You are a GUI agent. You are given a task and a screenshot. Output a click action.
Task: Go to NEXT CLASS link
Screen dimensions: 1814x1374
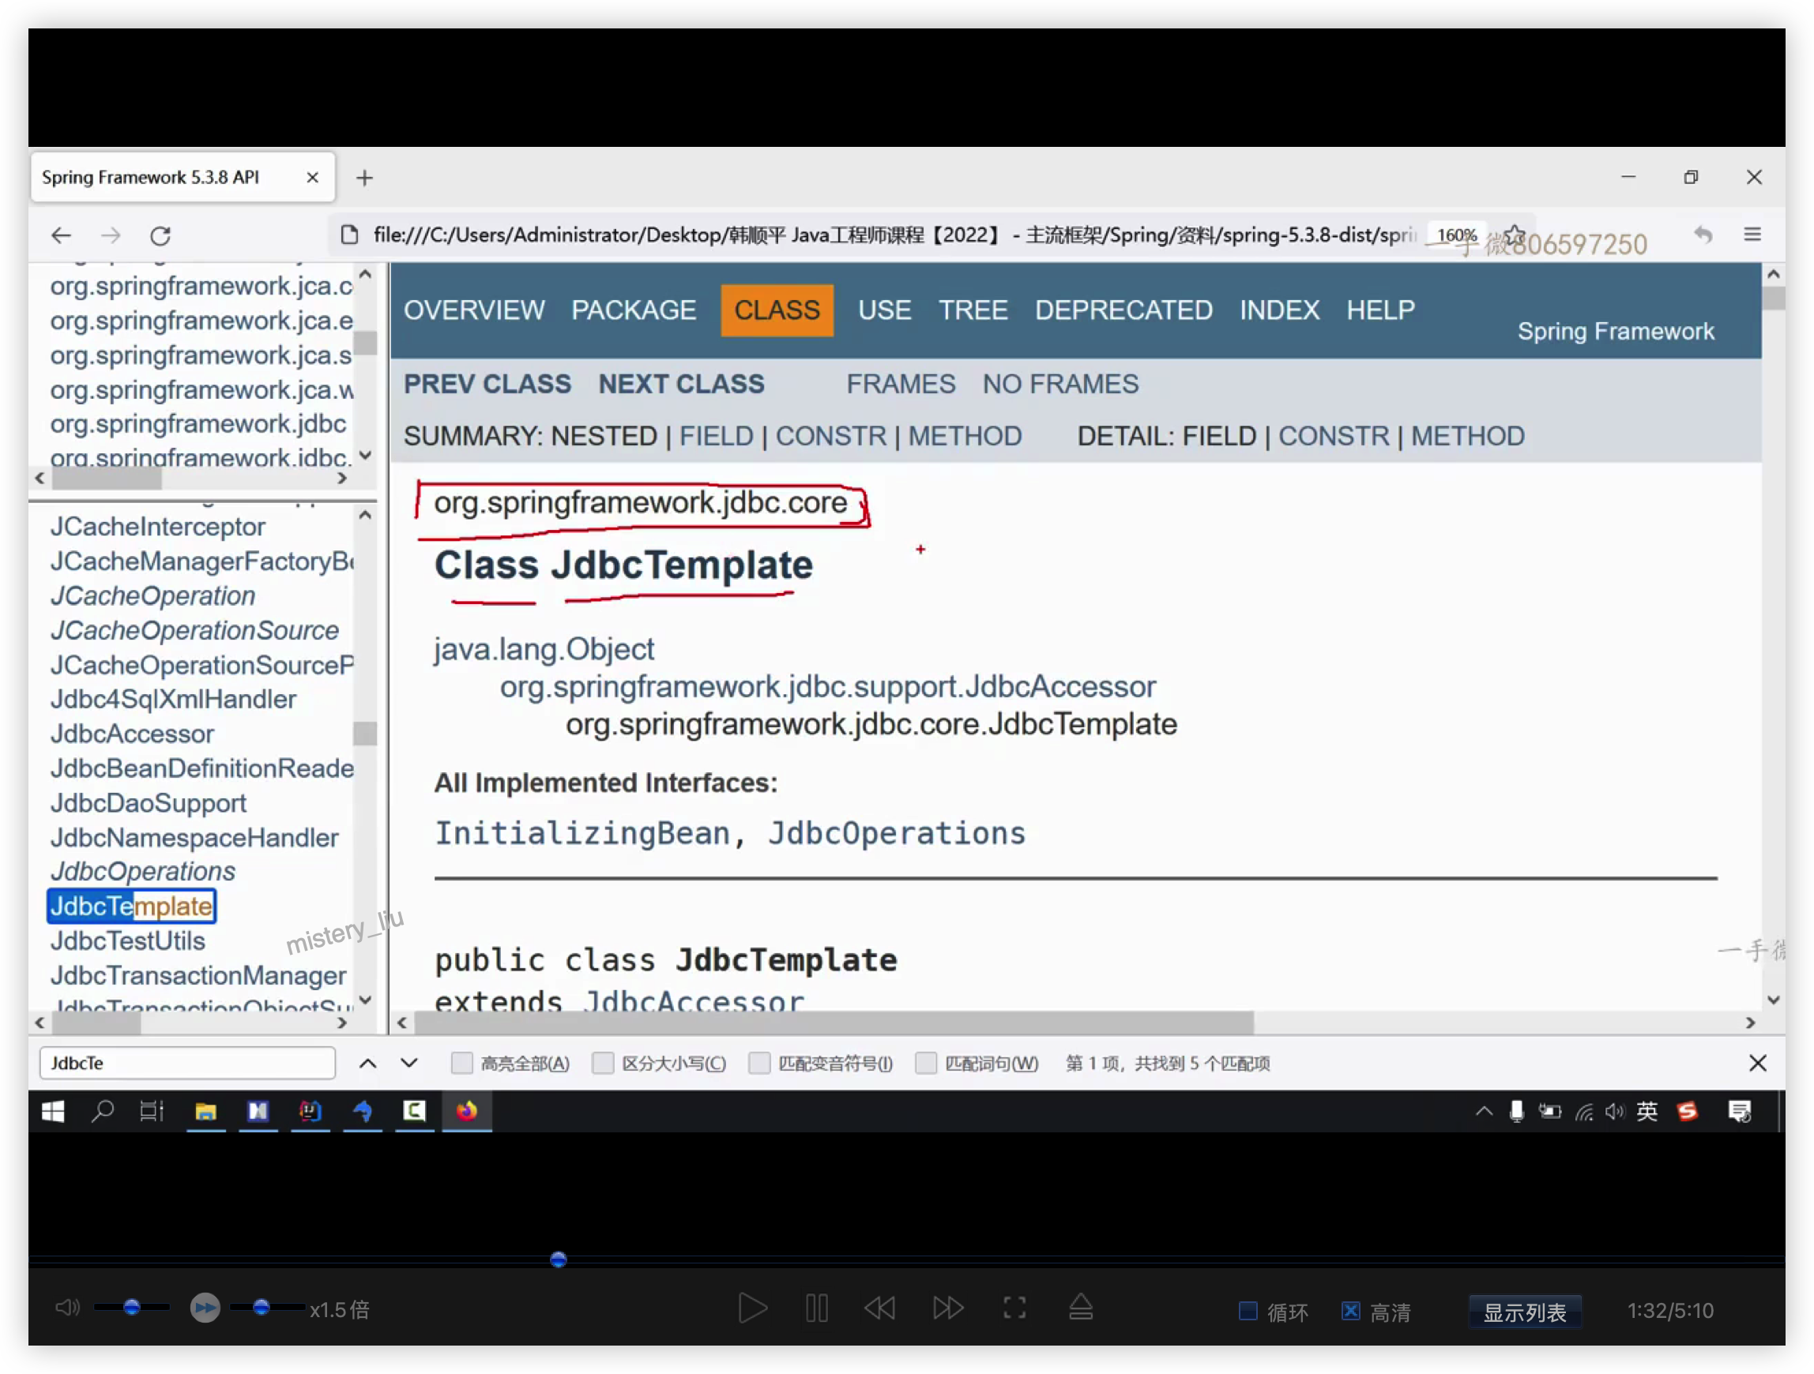click(682, 385)
